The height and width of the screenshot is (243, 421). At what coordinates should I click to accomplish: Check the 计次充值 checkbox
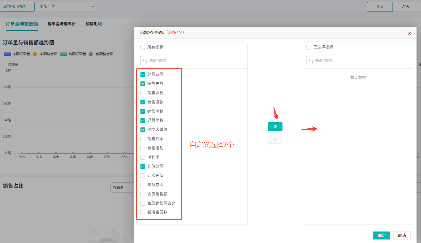143,176
